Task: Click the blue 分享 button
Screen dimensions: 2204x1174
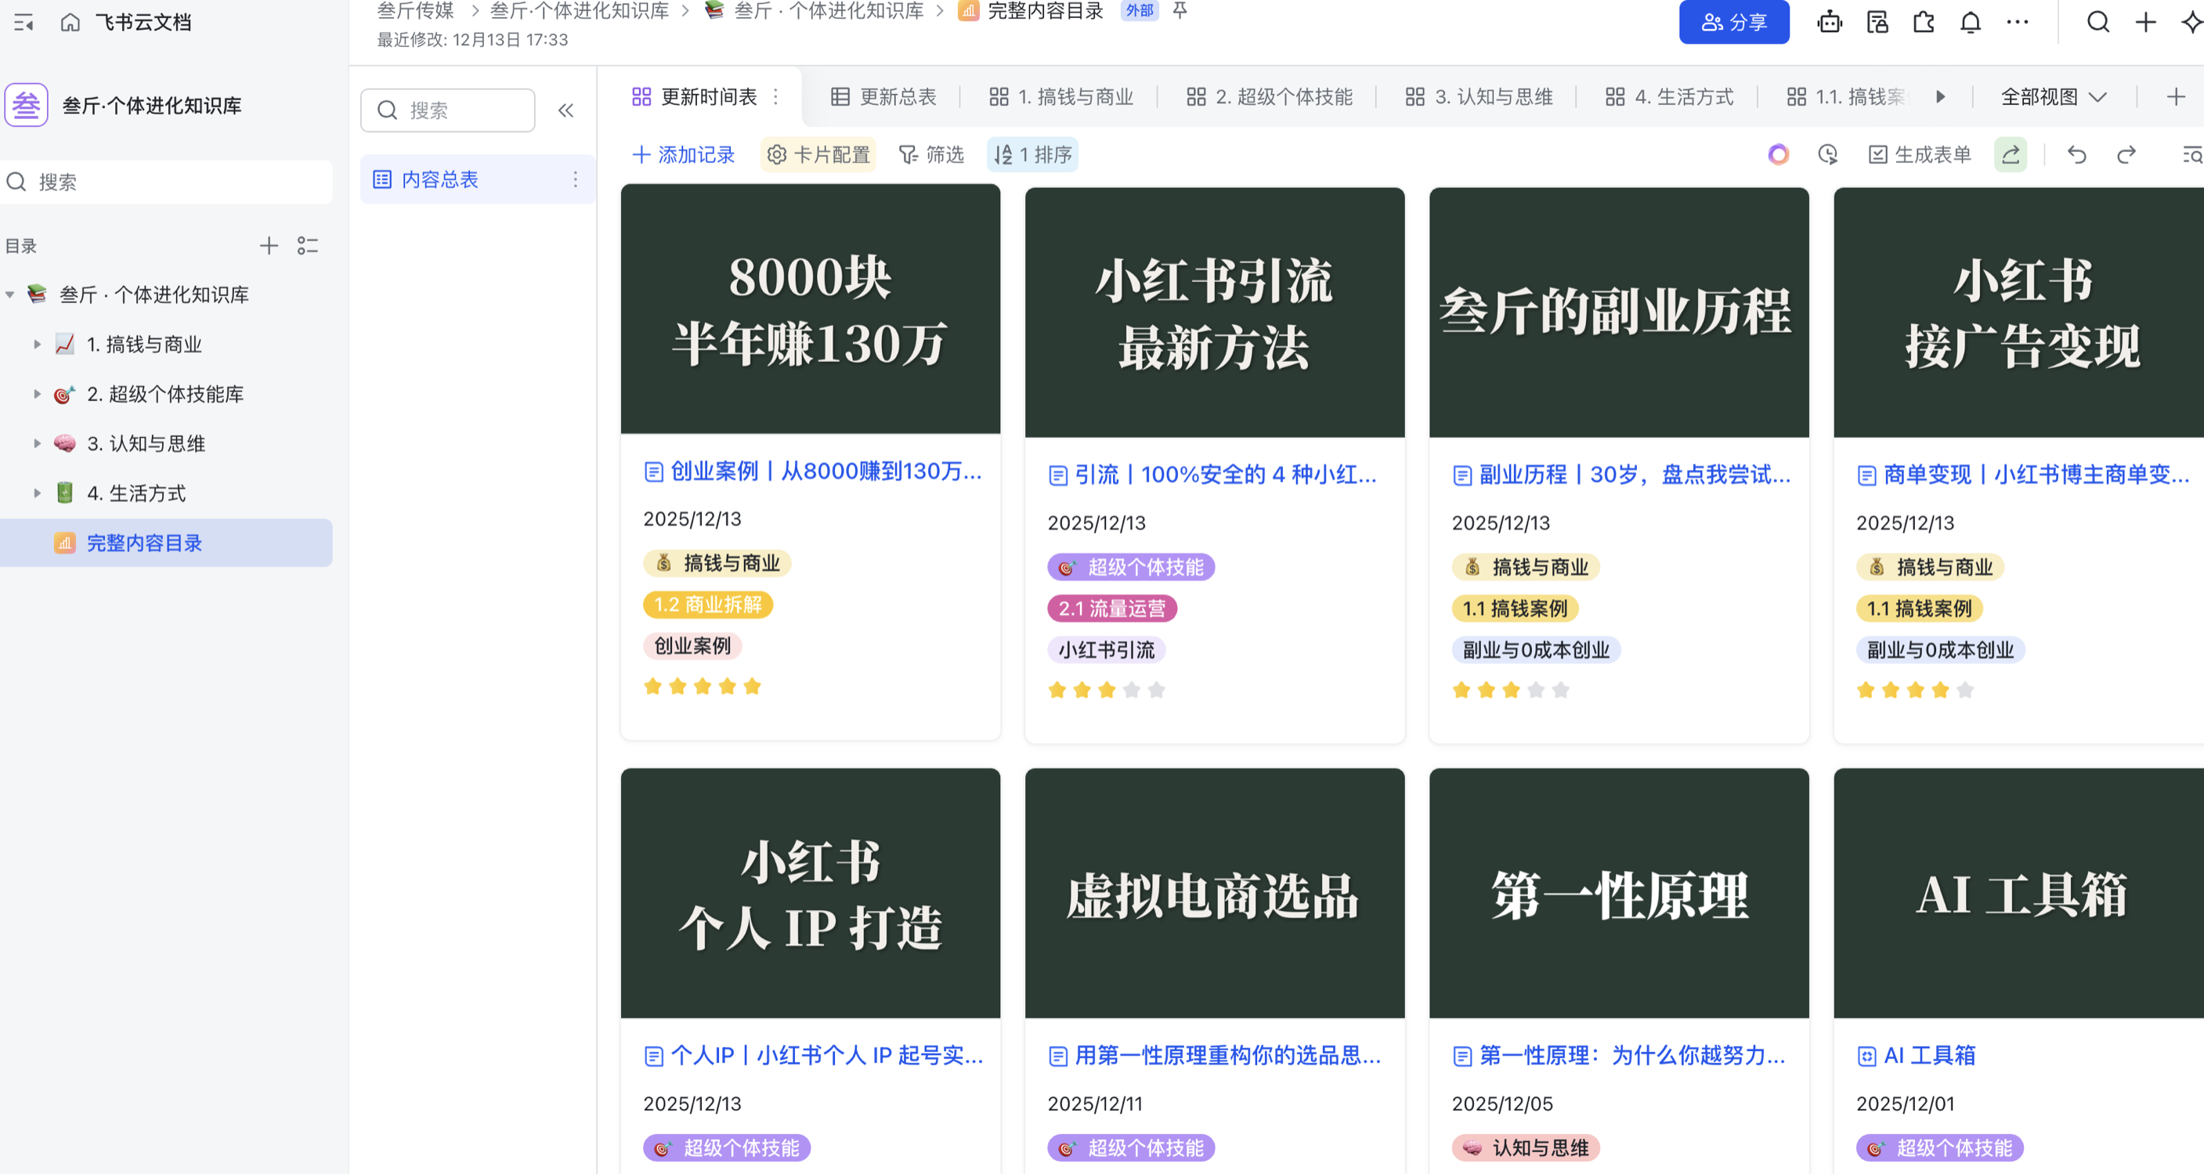Action: pyautogui.click(x=1733, y=22)
